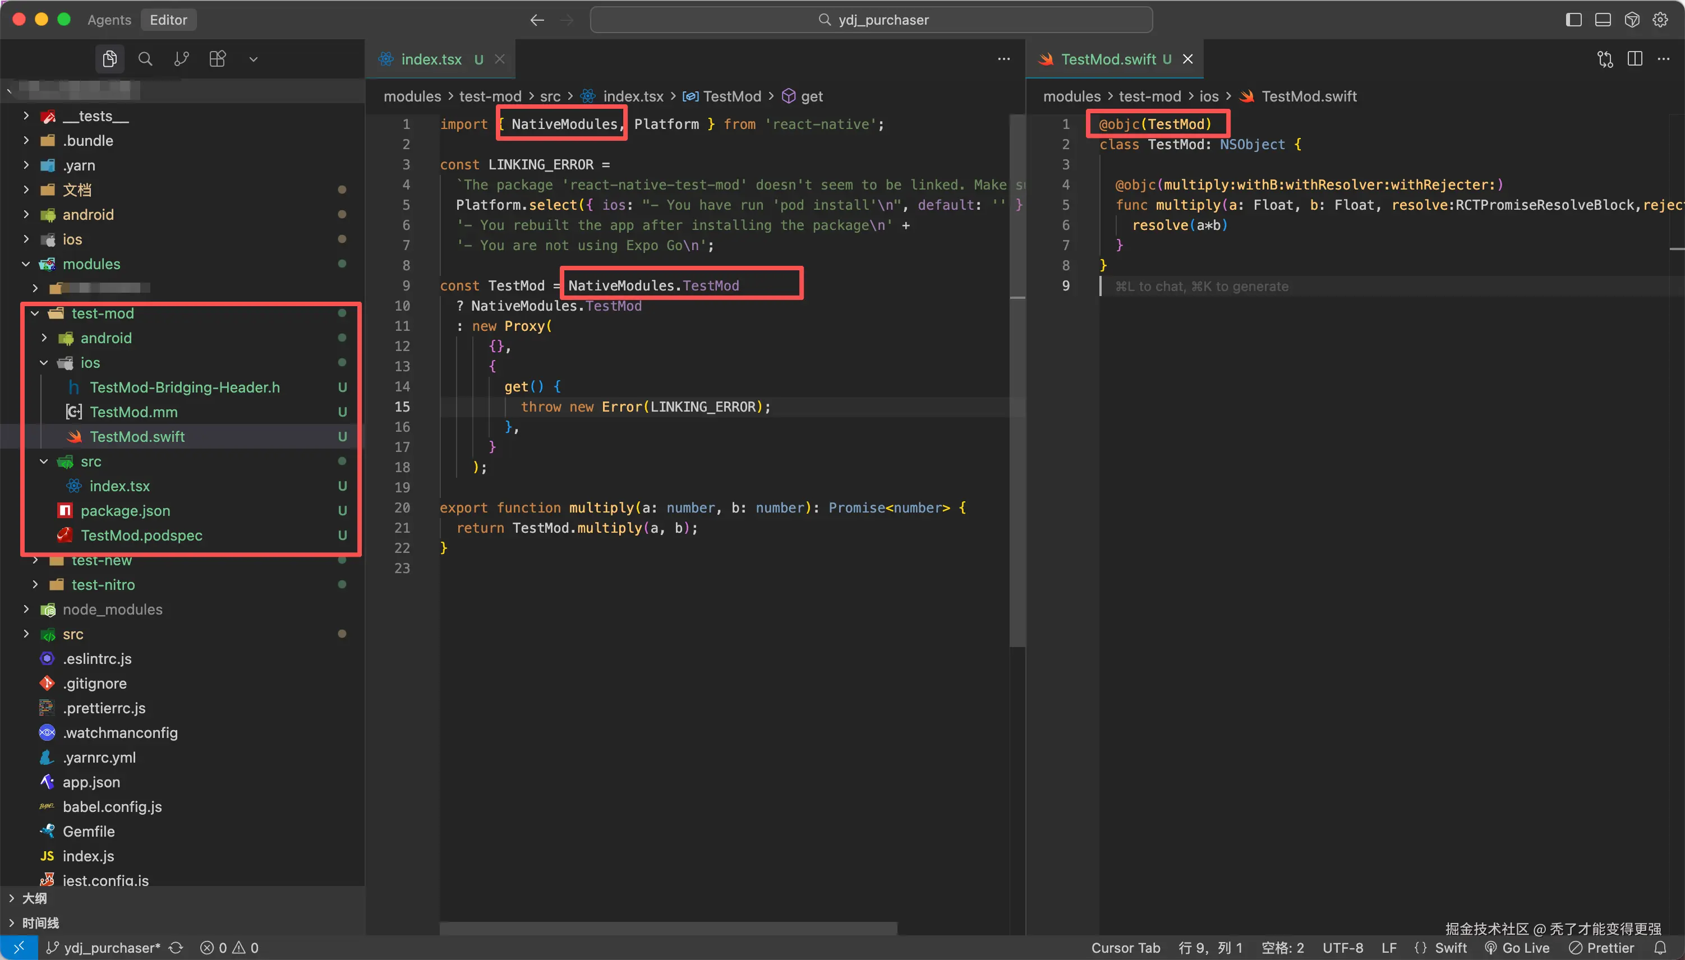Click the split editor right icon
Viewport: 1685px width, 960px height.
tap(1634, 59)
